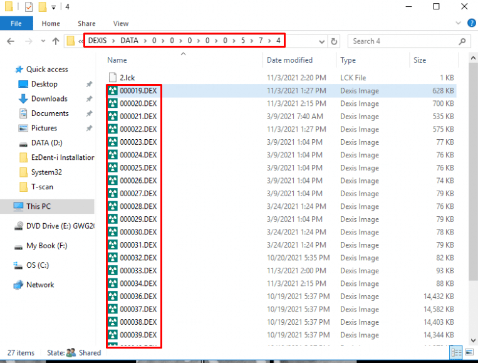
Task: Expand the chevron after DEXIS in breadcrumb
Action: pyautogui.click(x=113, y=41)
